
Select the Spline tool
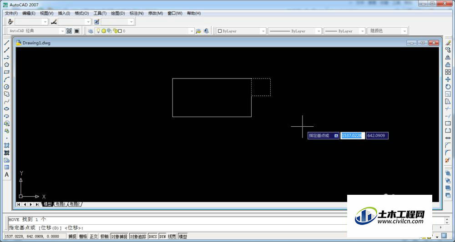pos(7,101)
